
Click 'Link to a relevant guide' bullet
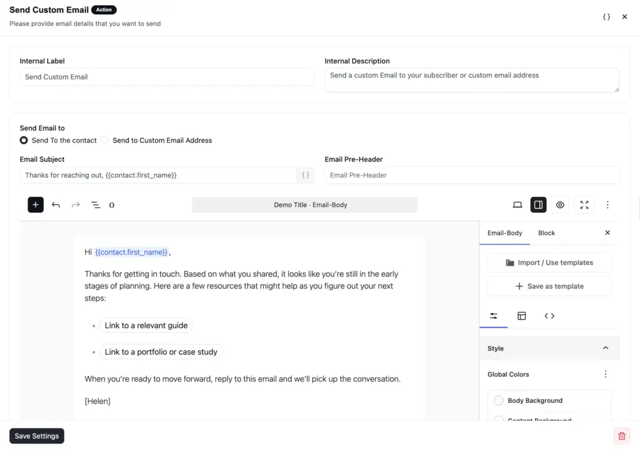(146, 325)
